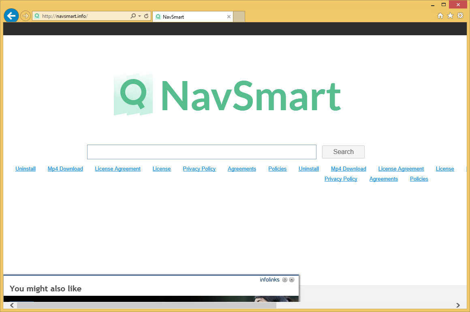Click the Search button
This screenshot has width=470, height=312.
(343, 152)
